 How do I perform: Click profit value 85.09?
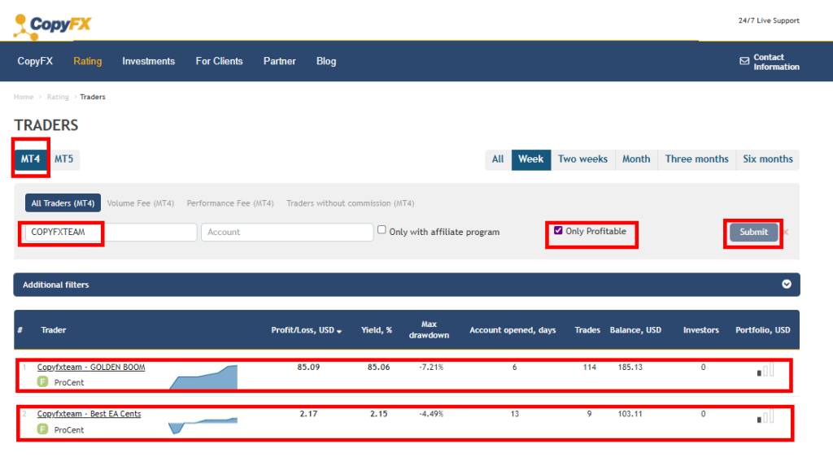point(308,367)
